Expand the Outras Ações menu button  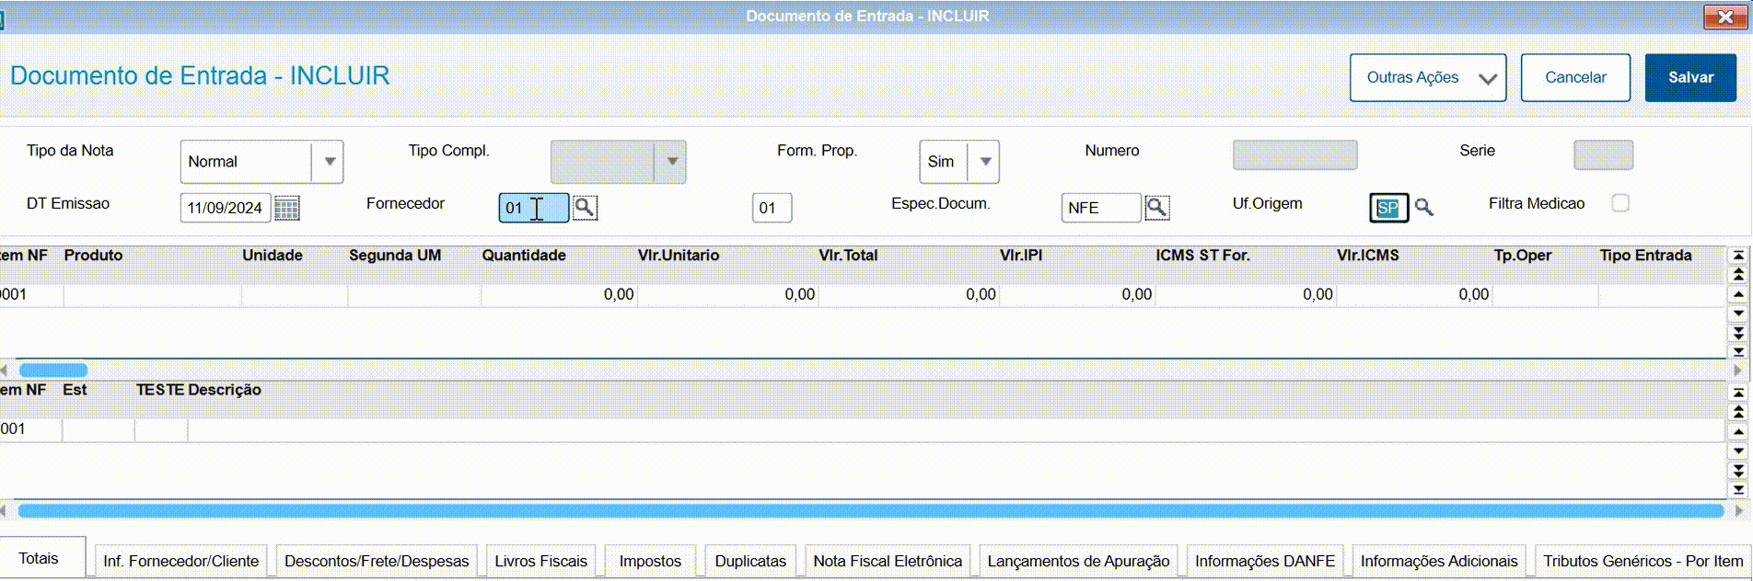(1428, 77)
